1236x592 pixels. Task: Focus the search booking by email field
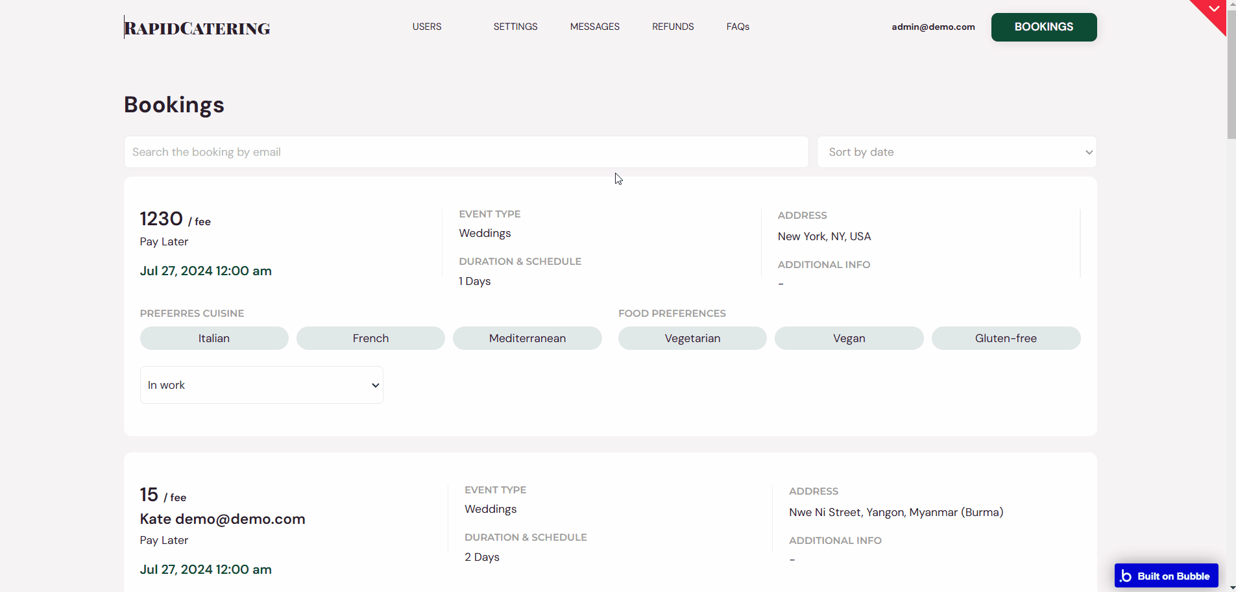(466, 152)
